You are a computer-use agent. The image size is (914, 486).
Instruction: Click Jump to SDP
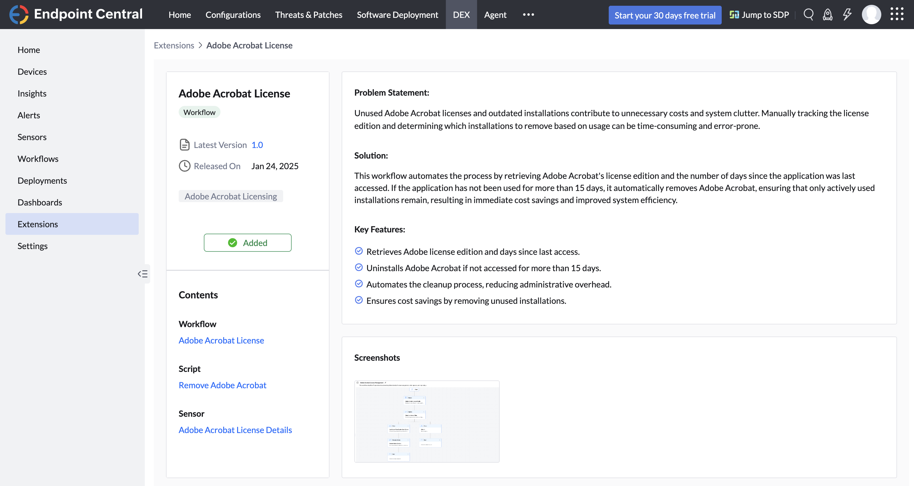759,15
